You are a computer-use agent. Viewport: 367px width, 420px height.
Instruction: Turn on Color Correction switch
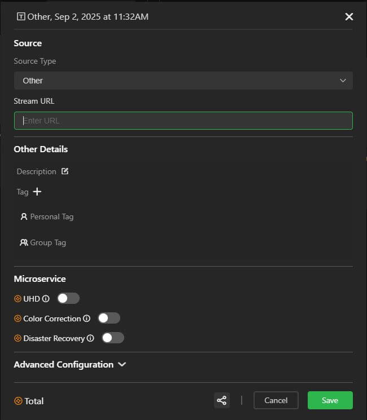tap(109, 318)
